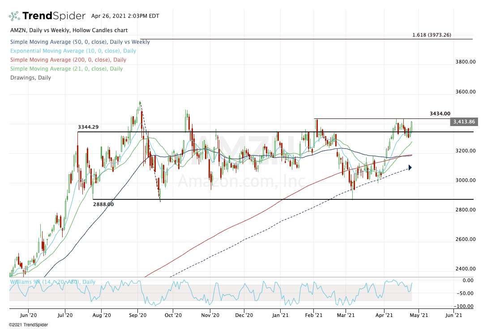
Task: Click the Williams %R indicator label
Action: pos(53,282)
